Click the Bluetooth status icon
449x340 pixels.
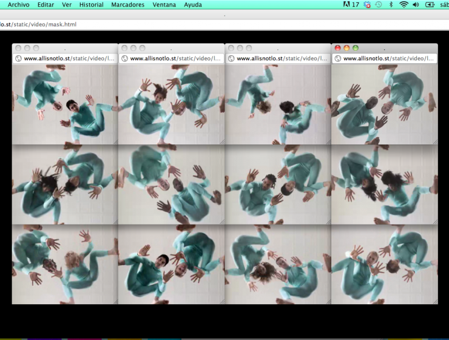click(391, 4)
